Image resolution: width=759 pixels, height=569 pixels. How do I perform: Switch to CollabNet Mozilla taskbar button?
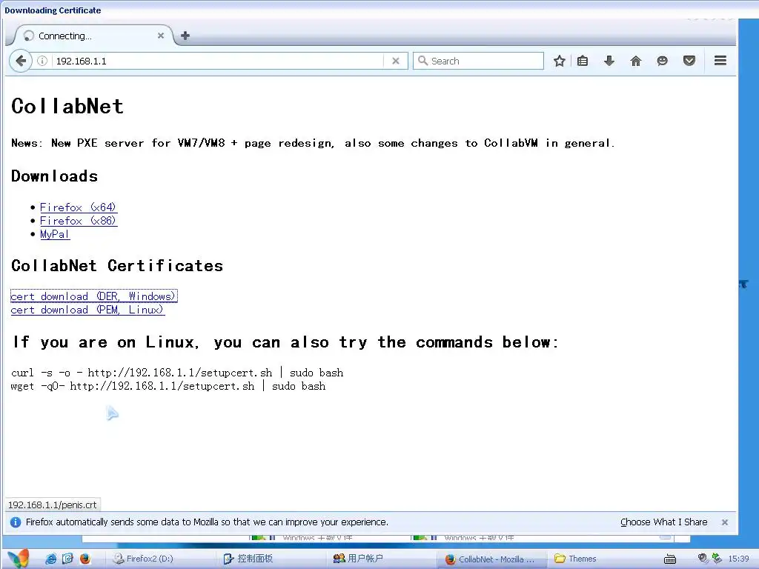[x=491, y=559]
